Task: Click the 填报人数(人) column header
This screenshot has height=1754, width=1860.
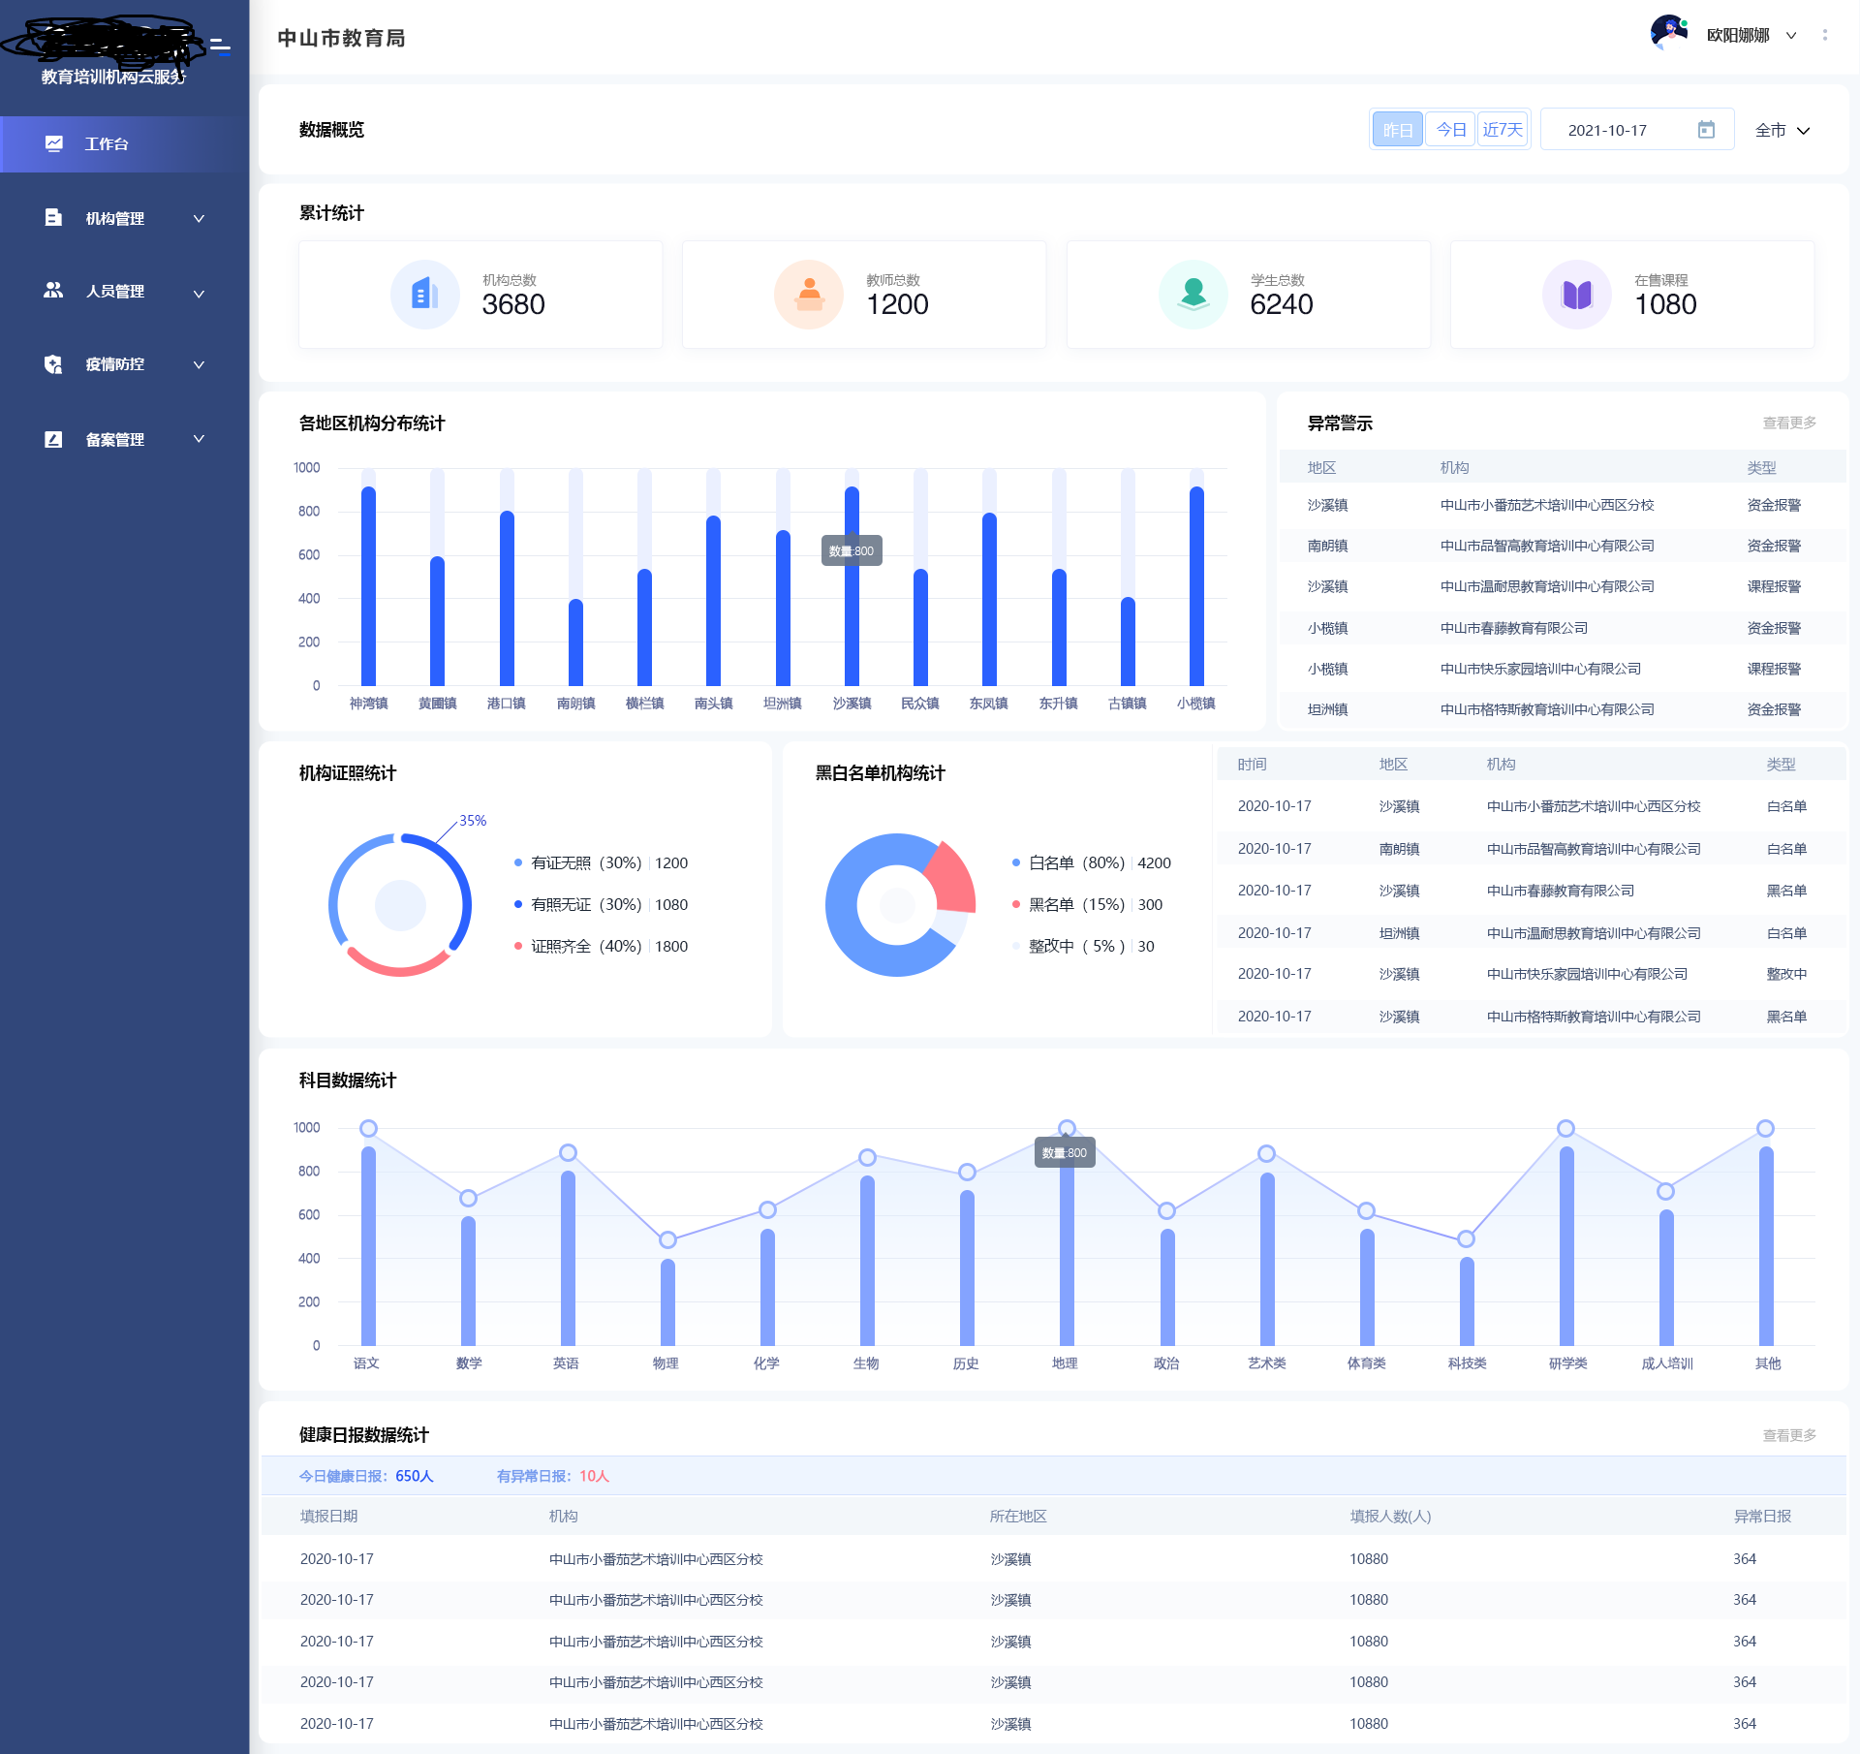Action: coord(1390,1516)
